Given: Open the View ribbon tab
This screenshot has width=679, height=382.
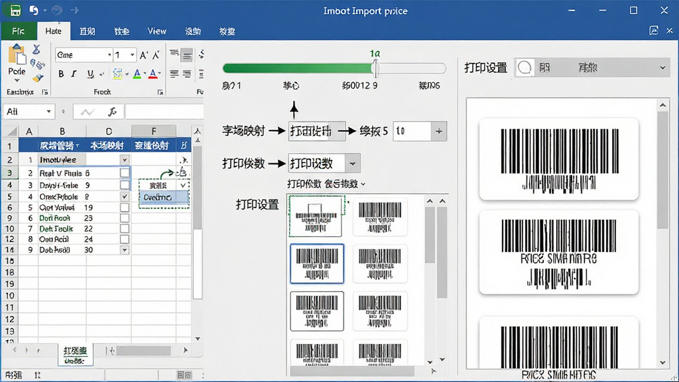Looking at the screenshot, I should point(156,31).
